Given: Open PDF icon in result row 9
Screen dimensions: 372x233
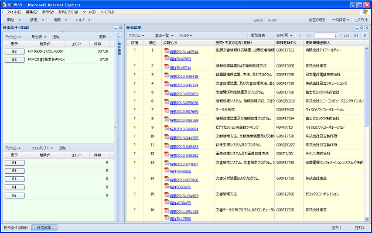Looking at the screenshot, I should (166, 128).
